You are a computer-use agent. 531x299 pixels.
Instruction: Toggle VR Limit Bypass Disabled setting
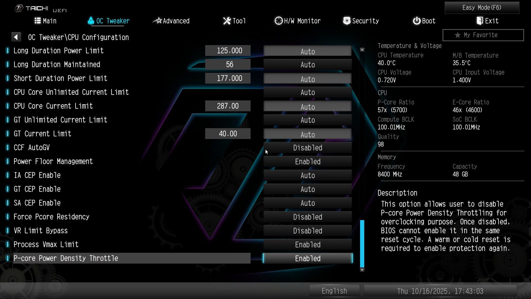[x=308, y=231]
